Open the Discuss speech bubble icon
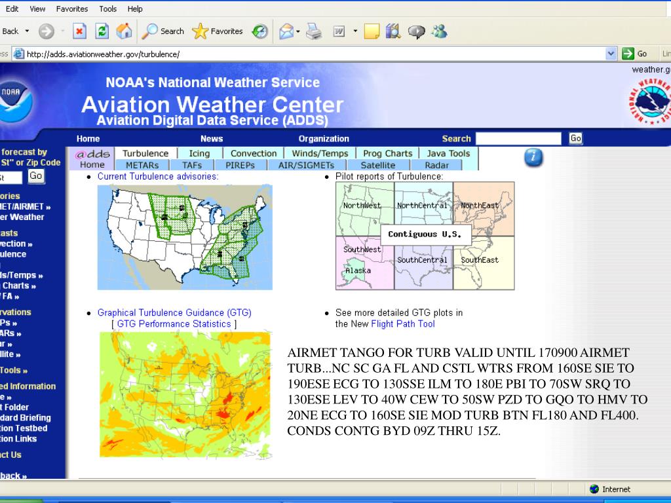This screenshot has width=671, height=503. point(416,31)
